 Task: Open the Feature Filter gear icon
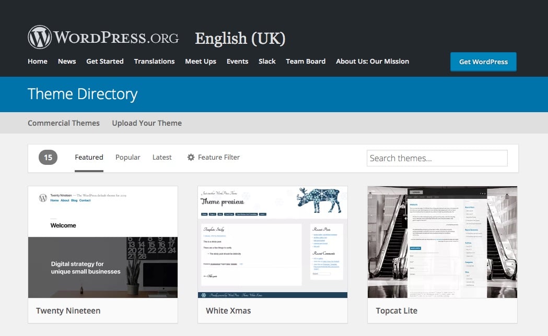pyautogui.click(x=191, y=157)
